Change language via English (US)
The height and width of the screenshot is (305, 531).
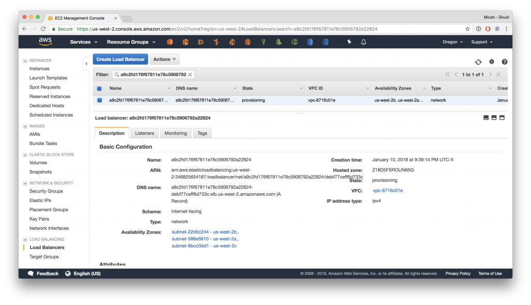83,273
